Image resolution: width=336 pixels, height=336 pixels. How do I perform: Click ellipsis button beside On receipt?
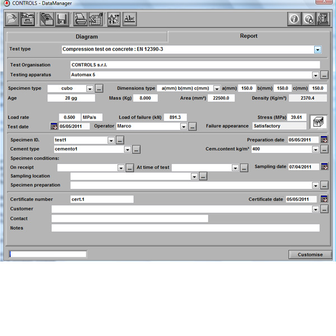pos(130,168)
